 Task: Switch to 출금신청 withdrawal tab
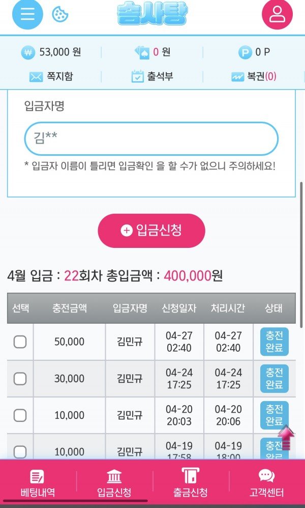point(190,483)
